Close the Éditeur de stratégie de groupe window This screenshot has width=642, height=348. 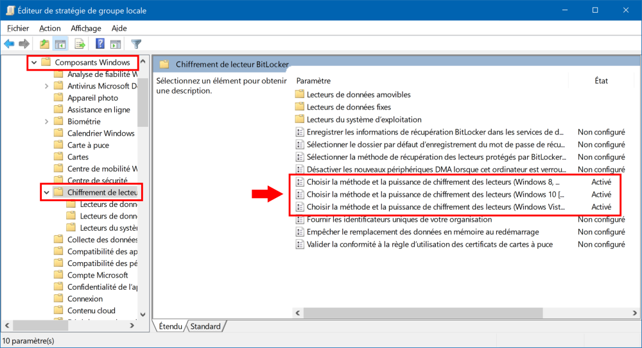[625, 10]
